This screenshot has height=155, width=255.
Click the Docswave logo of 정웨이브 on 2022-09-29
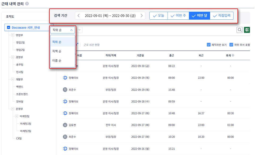tap(65, 78)
